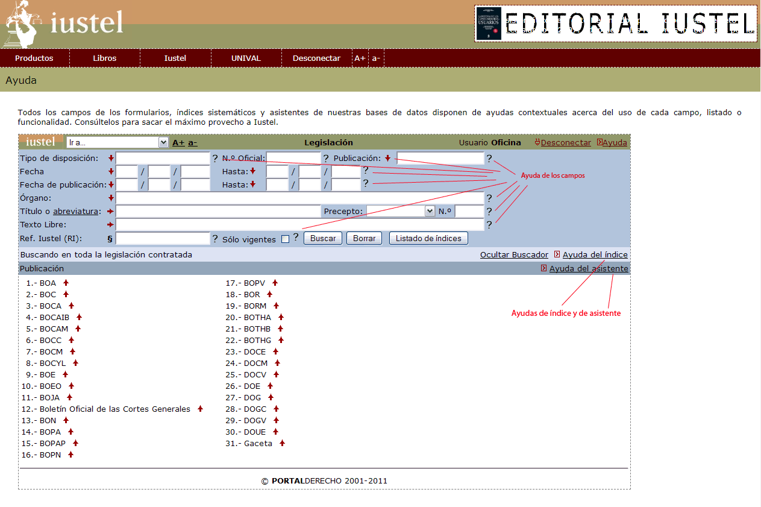The width and height of the screenshot is (761, 507).
Task: Click the up arrow next to BOJA
Action: [x=69, y=397]
